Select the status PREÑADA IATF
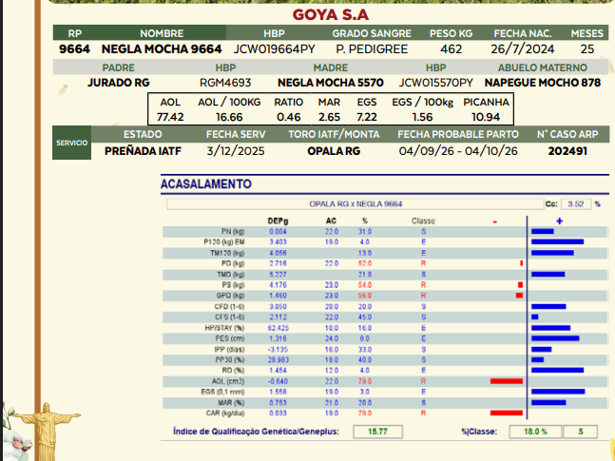615x461 pixels. (143, 151)
